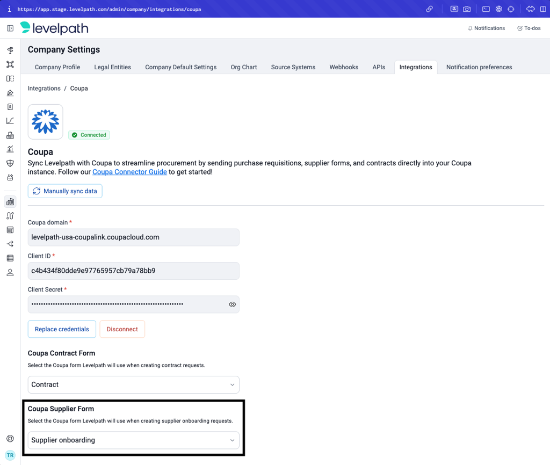This screenshot has width=550, height=465.
Task: Click the red Disconnect button
Action: tap(122, 329)
